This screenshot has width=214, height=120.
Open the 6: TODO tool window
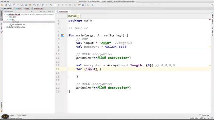point(22,115)
